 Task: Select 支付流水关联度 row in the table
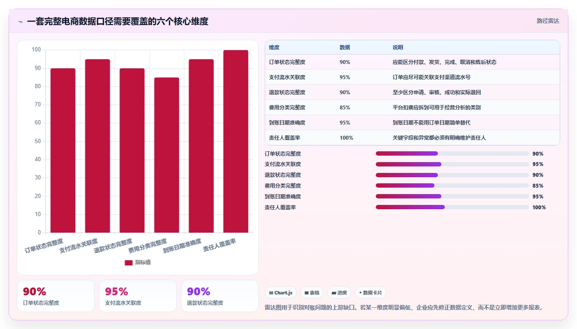click(412, 77)
